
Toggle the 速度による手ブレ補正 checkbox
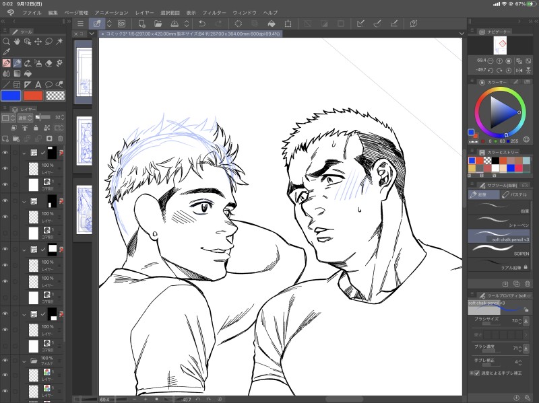477,373
